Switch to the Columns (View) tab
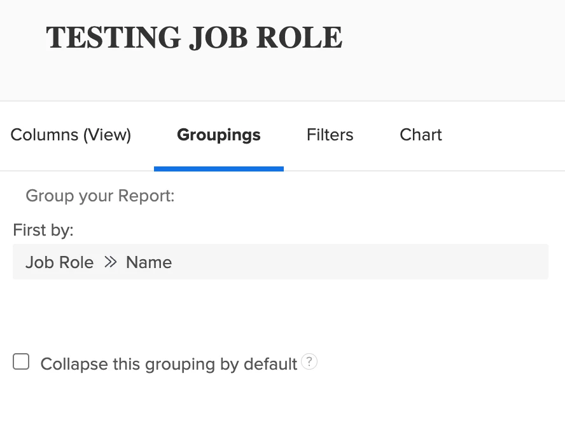Image resolution: width=565 pixels, height=437 pixels. 71,135
